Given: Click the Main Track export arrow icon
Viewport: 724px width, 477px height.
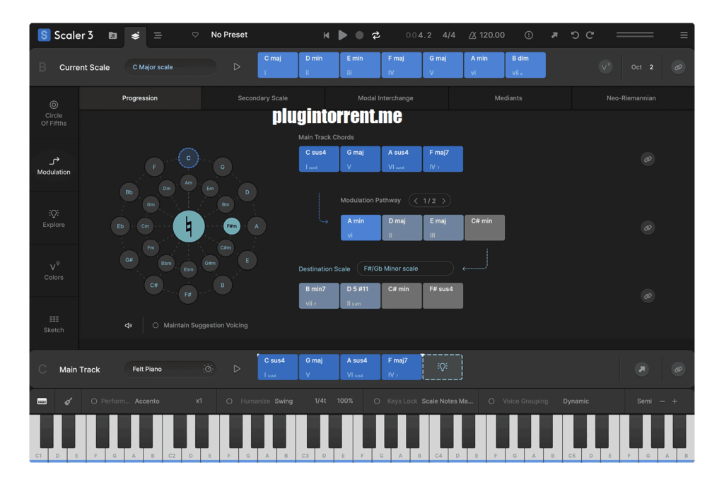Looking at the screenshot, I should [x=642, y=369].
